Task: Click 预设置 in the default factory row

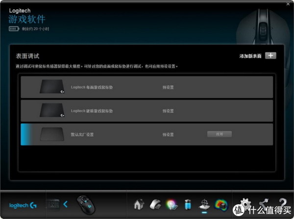Action: click(168, 135)
